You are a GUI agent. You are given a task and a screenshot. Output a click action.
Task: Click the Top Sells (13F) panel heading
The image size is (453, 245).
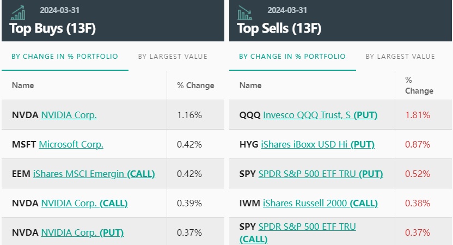(279, 28)
